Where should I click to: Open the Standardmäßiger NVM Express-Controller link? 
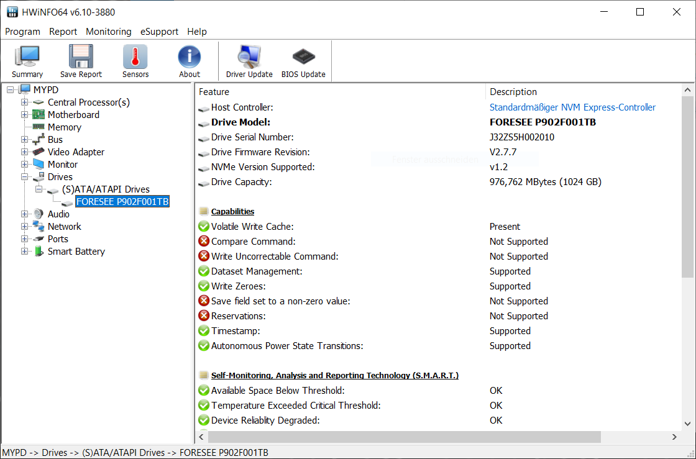[x=572, y=107]
